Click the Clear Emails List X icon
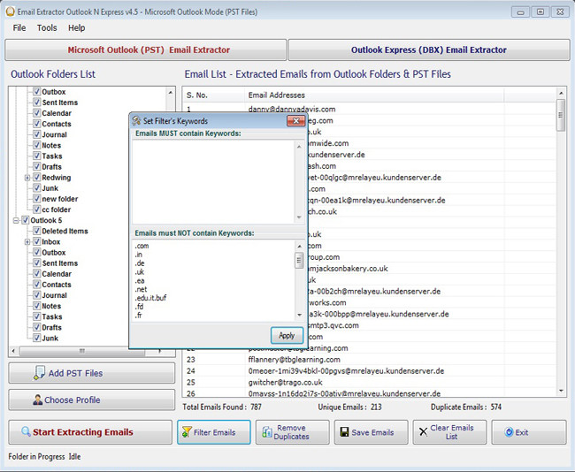Image resolution: width=575 pixels, height=472 pixels. click(x=423, y=432)
